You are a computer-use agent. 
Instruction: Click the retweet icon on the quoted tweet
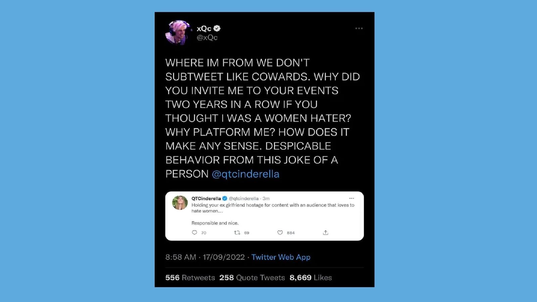tap(238, 232)
